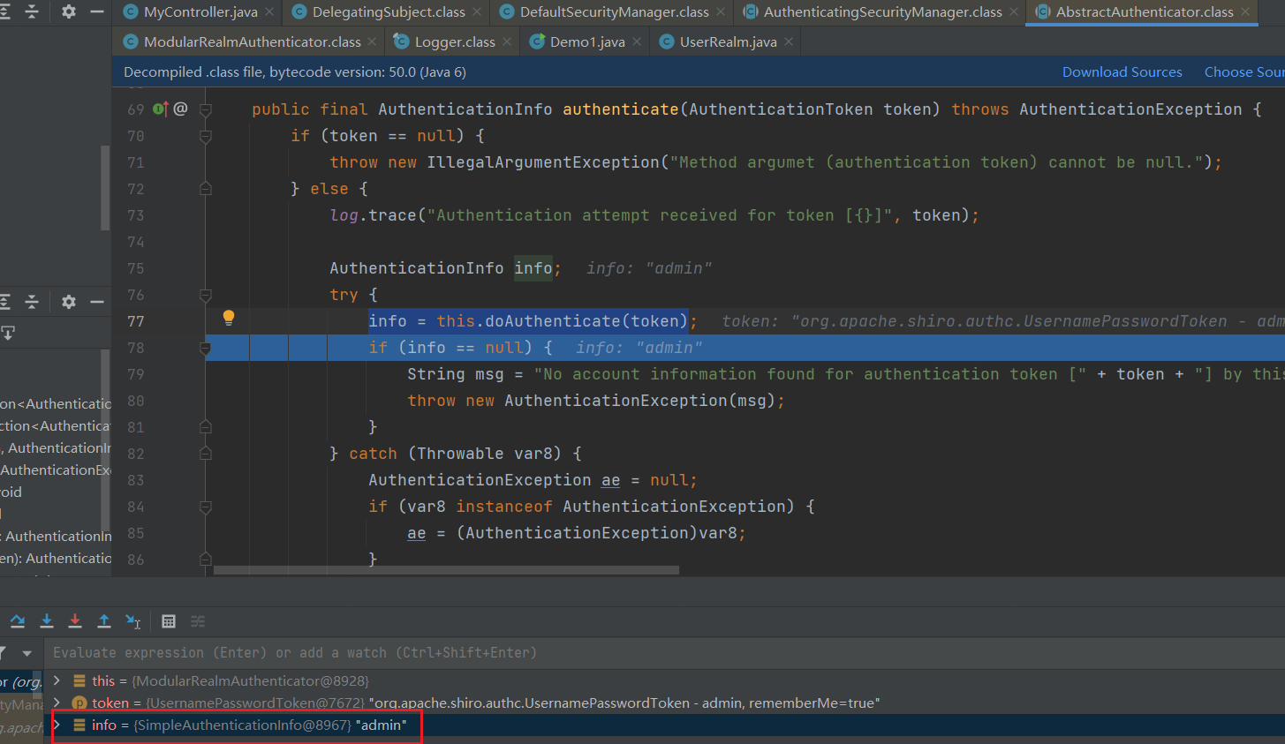Click the Run to Cursor icon
The width and height of the screenshot is (1285, 744).
[132, 621]
